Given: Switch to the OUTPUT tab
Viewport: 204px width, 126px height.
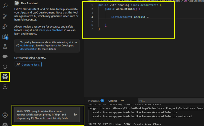Looking at the screenshot, I should click(x=113, y=101).
